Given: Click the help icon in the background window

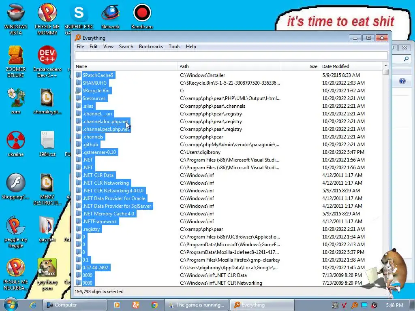Looking at the screenshot, I should [402, 81].
